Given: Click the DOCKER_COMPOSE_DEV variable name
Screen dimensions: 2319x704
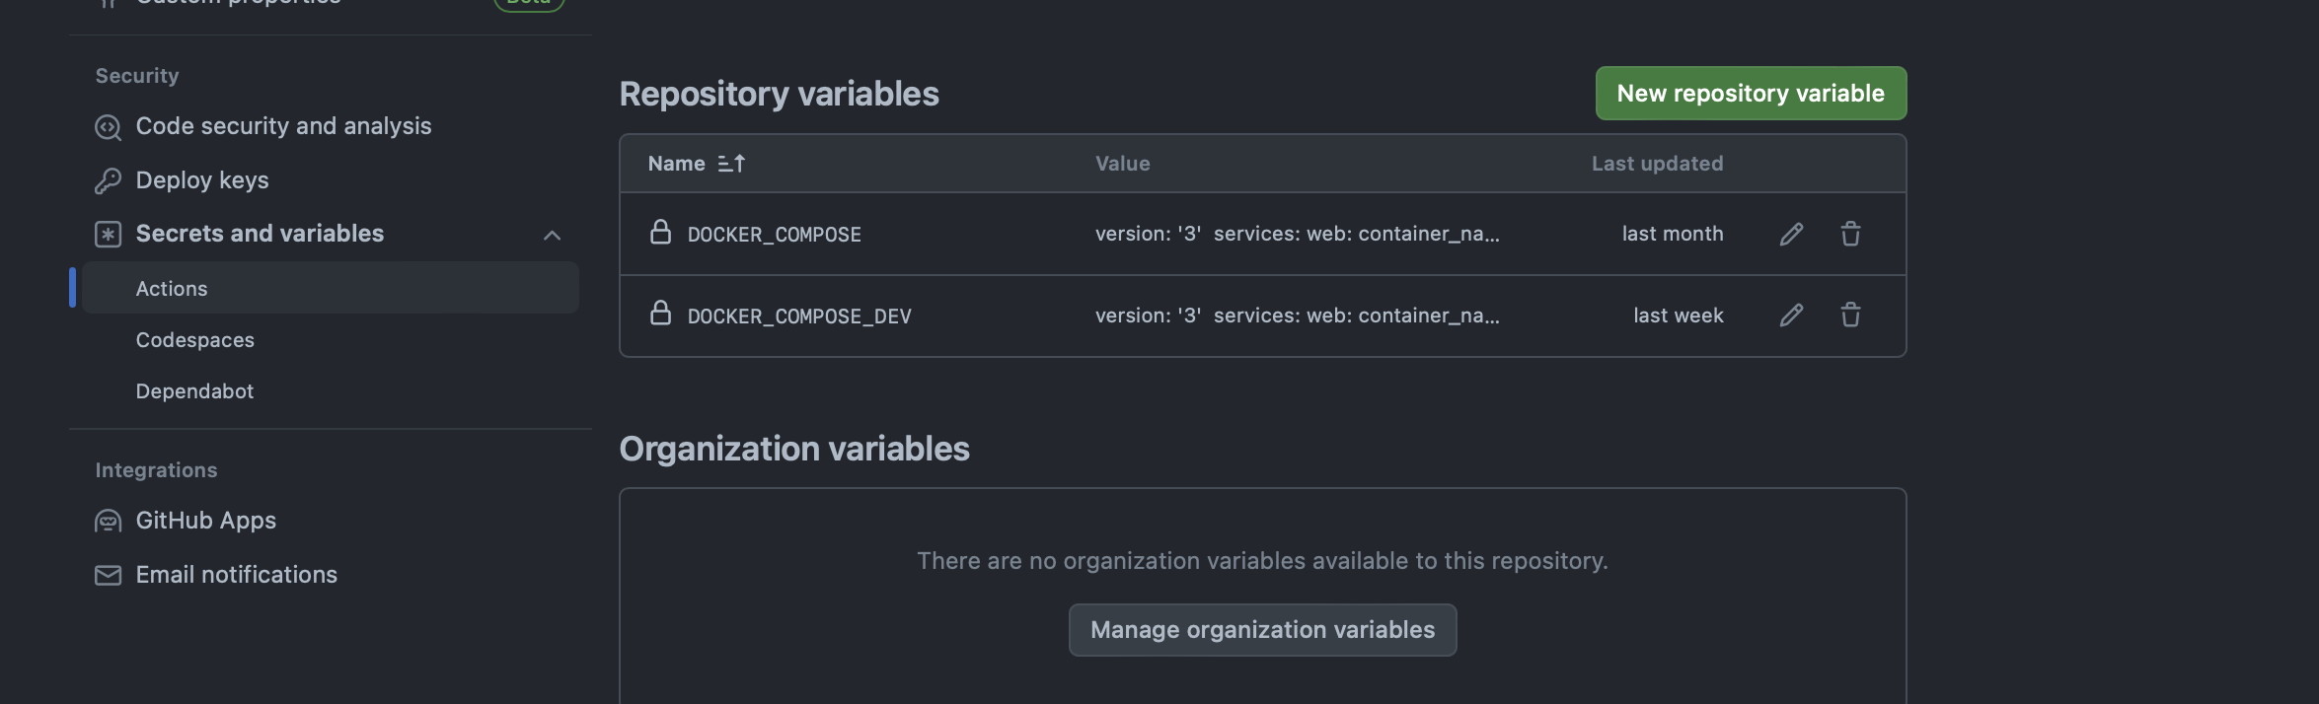Looking at the screenshot, I should coord(799,317).
